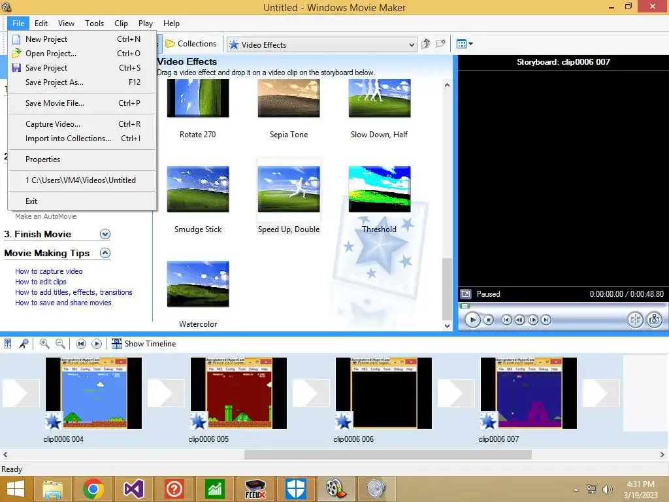669x502 pixels.
Task: Open recent project C:\Users\VM4\Videos\Untitled
Action: (82, 180)
